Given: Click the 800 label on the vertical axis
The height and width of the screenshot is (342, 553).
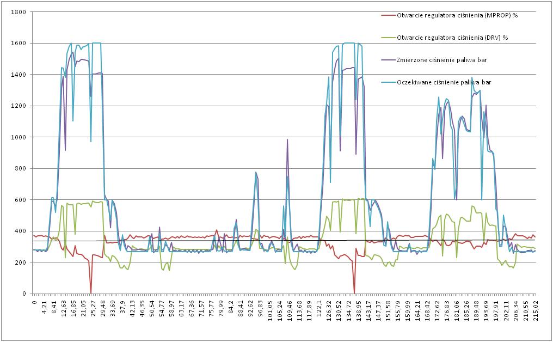Looking at the screenshot, I should [21, 168].
